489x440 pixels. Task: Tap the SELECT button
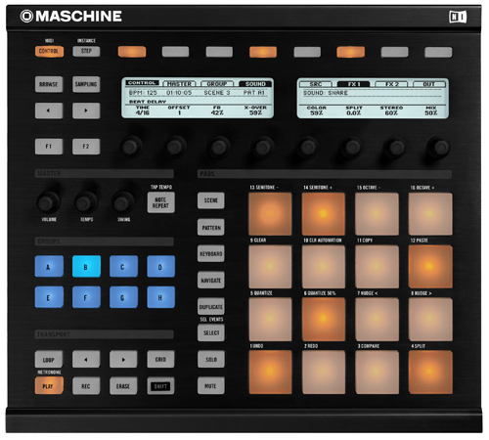tap(211, 332)
